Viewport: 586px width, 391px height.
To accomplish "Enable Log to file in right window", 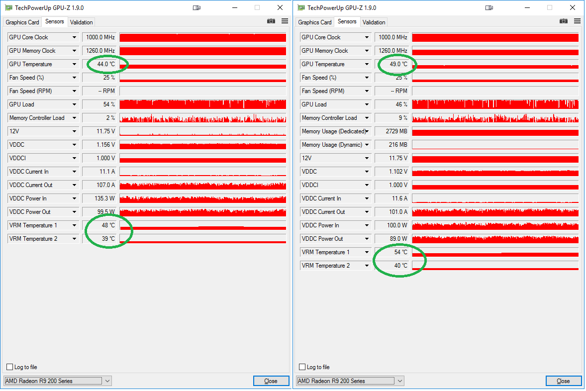I will pos(302,367).
